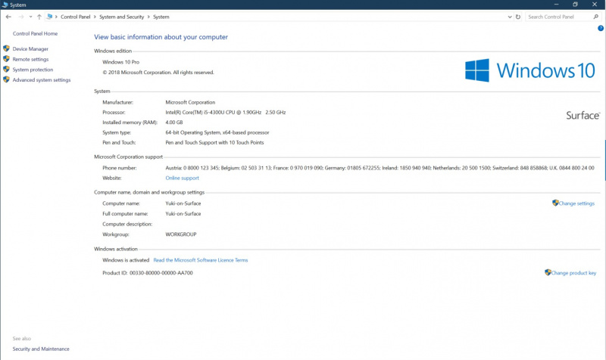
Task: Click the '4.00 GB' installed memory value
Action: pos(174,123)
